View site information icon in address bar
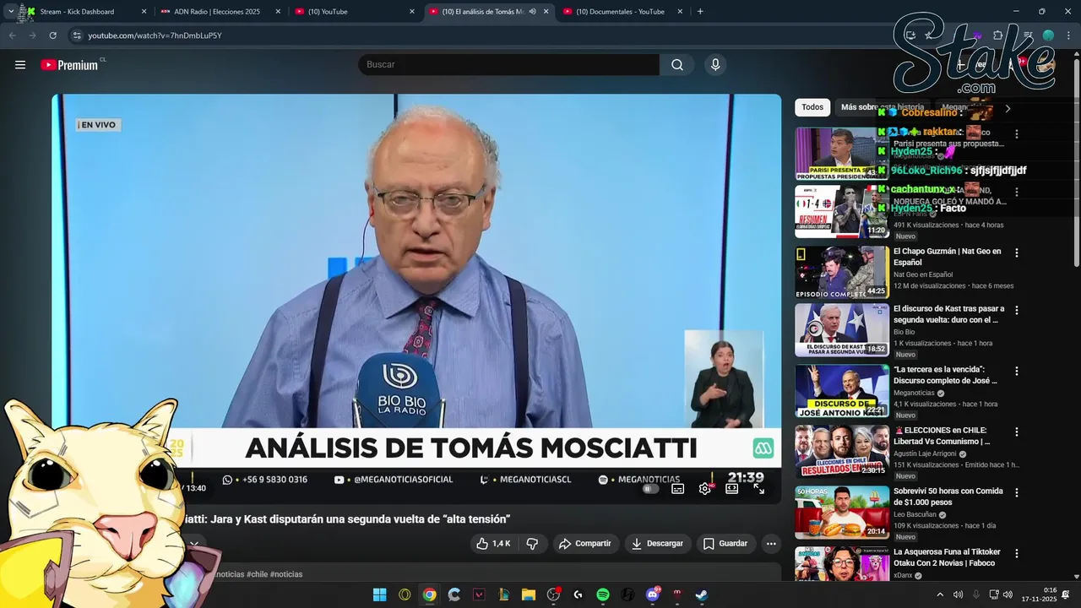 pyautogui.click(x=77, y=35)
